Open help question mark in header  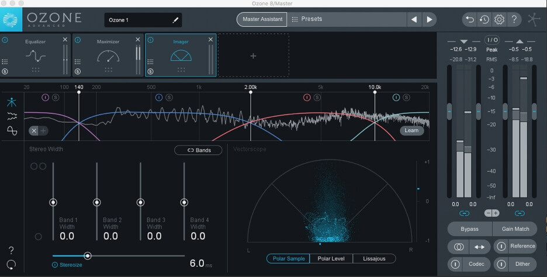click(514, 19)
